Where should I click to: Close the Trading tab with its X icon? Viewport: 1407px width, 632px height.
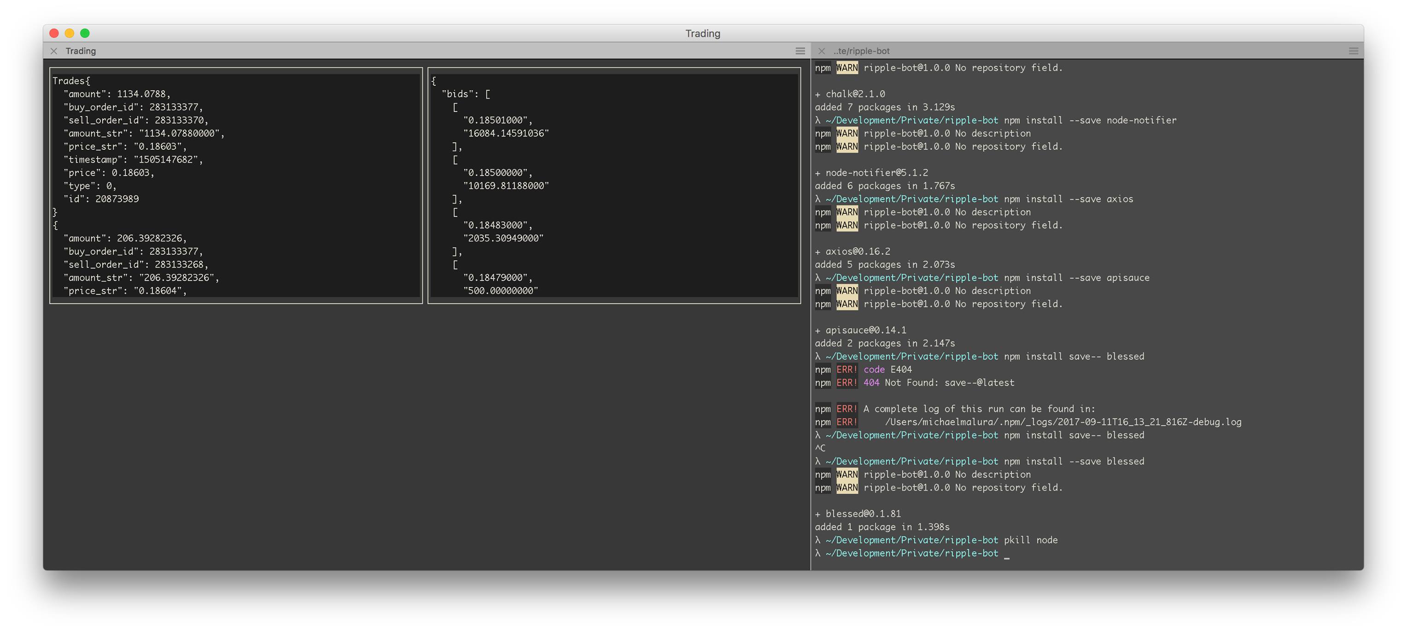click(x=53, y=51)
